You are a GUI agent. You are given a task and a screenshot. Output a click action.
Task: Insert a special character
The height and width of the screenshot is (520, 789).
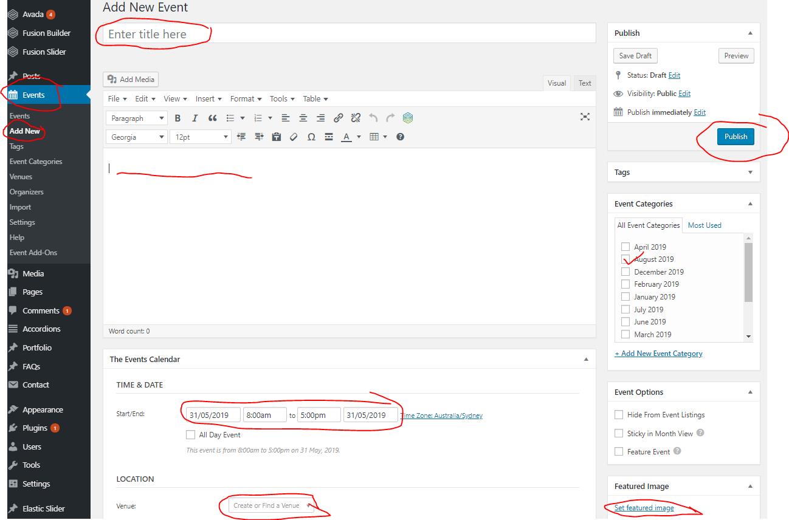pos(311,137)
